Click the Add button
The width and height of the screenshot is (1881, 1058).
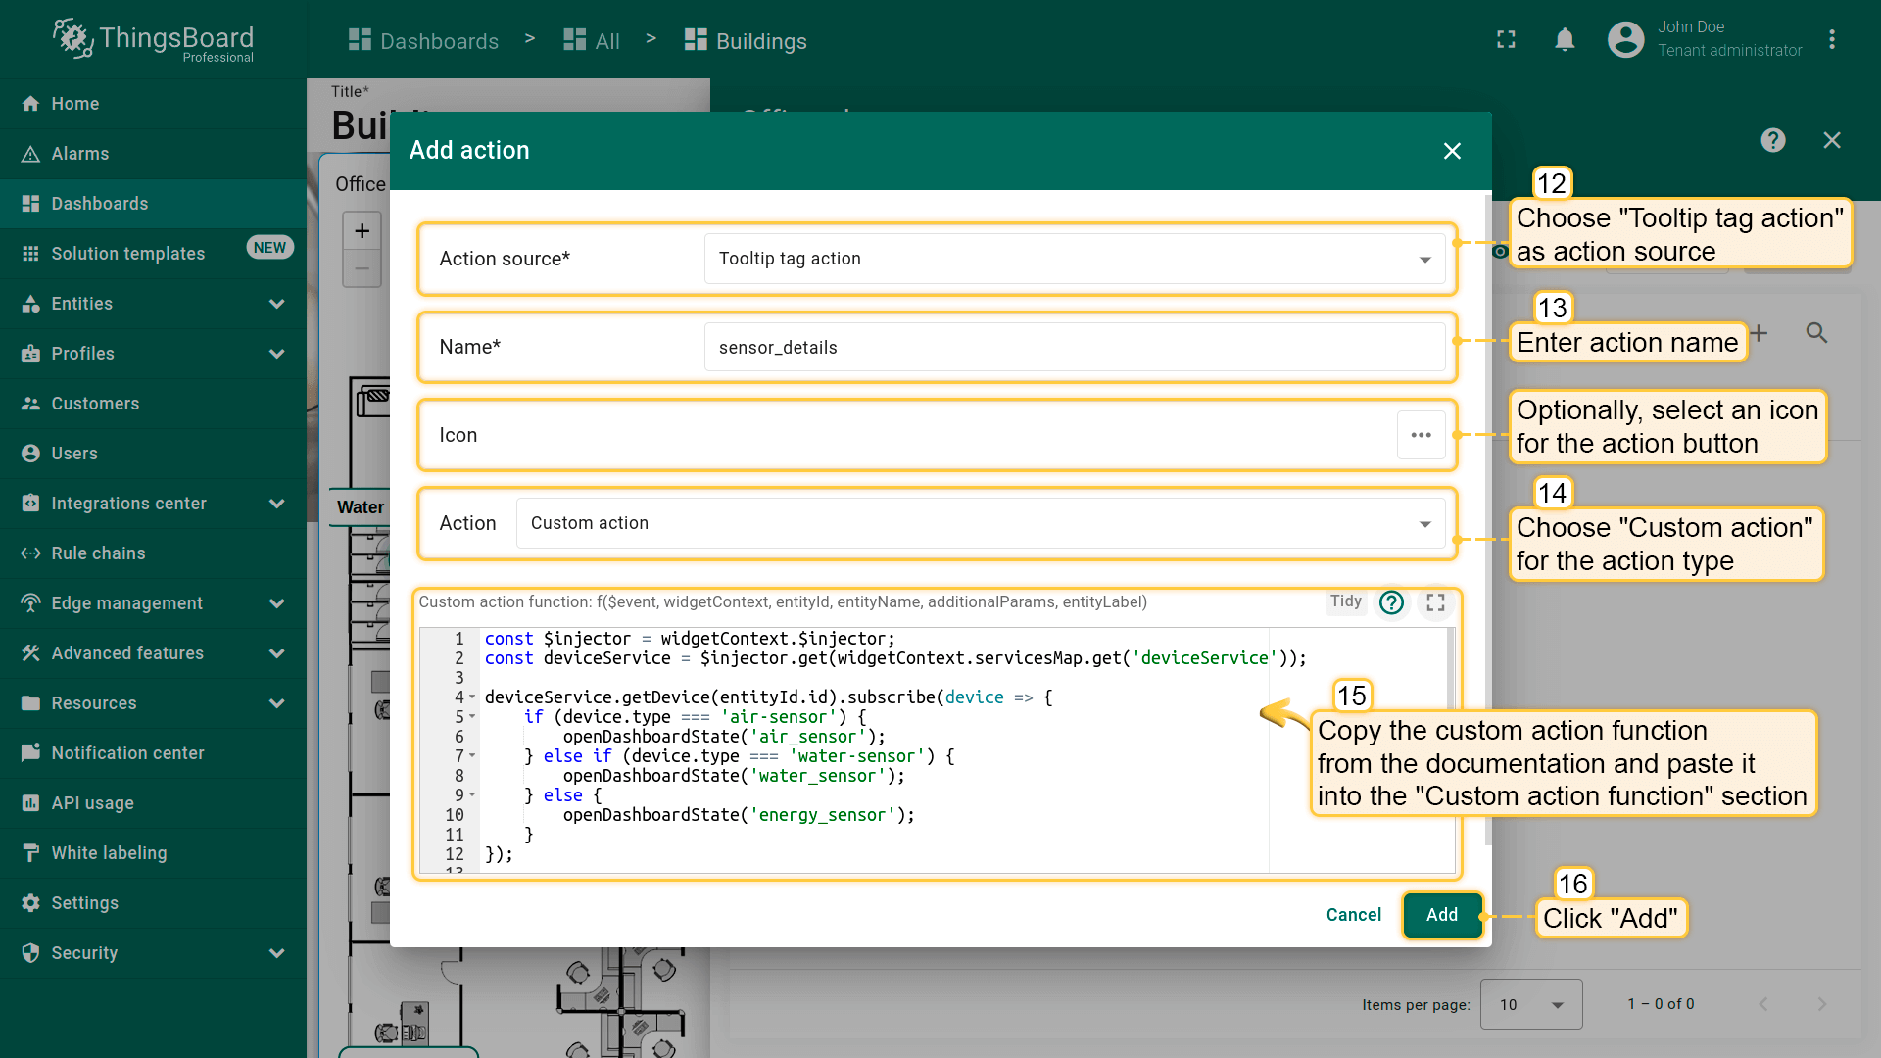pos(1441,915)
